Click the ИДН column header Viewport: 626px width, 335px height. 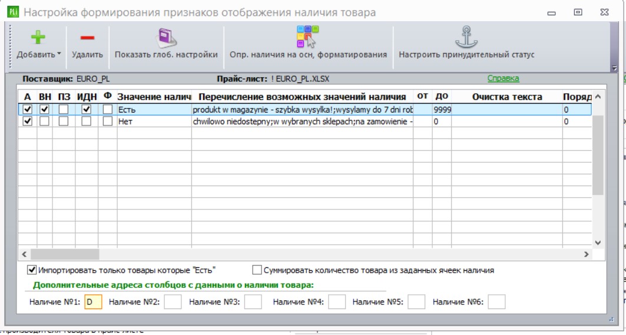pyautogui.click(x=87, y=97)
